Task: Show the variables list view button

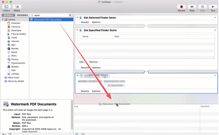Action: coord(83,134)
